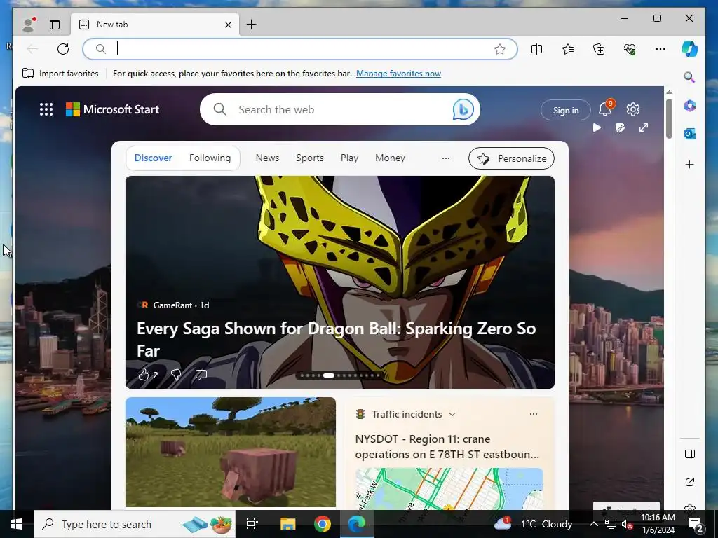Open Manage favorites now link
Viewport: 718px width, 538px height.
[x=398, y=73]
